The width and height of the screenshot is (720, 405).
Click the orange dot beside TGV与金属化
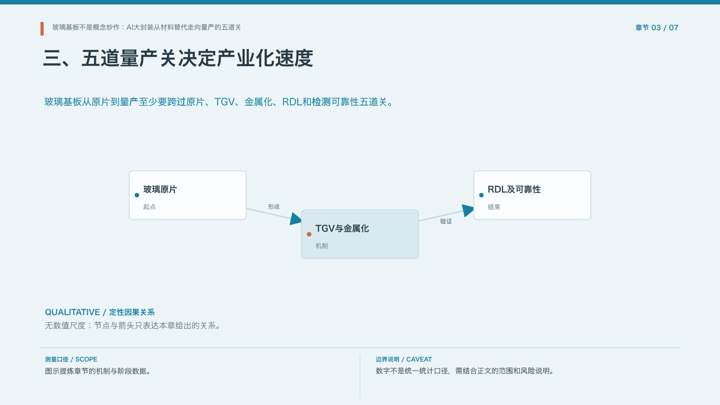(x=309, y=234)
